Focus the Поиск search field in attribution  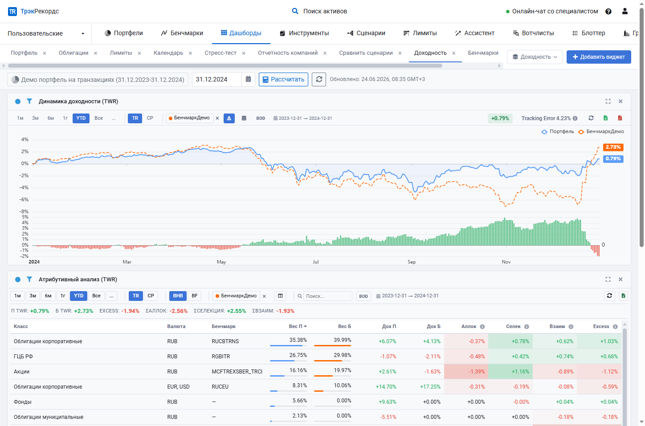[x=328, y=296]
